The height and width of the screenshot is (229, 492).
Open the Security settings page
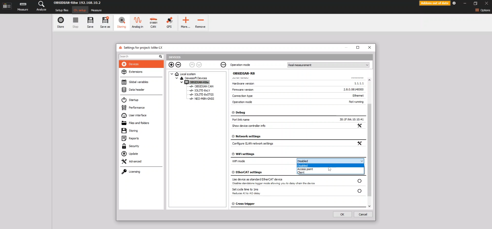pyautogui.click(x=141, y=146)
